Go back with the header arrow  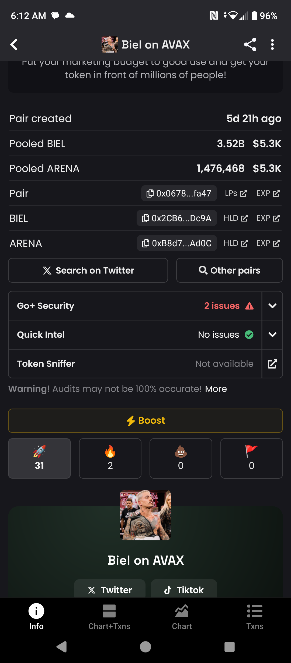(x=14, y=44)
